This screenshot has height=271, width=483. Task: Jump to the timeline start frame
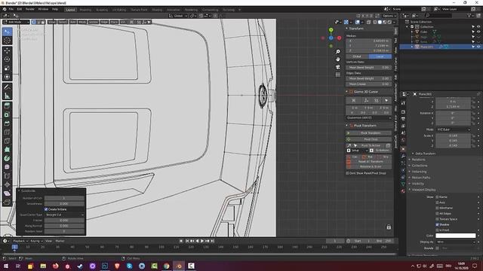pos(187,241)
